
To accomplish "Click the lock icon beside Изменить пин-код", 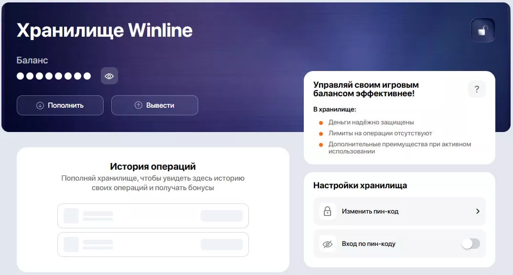I will click(328, 211).
